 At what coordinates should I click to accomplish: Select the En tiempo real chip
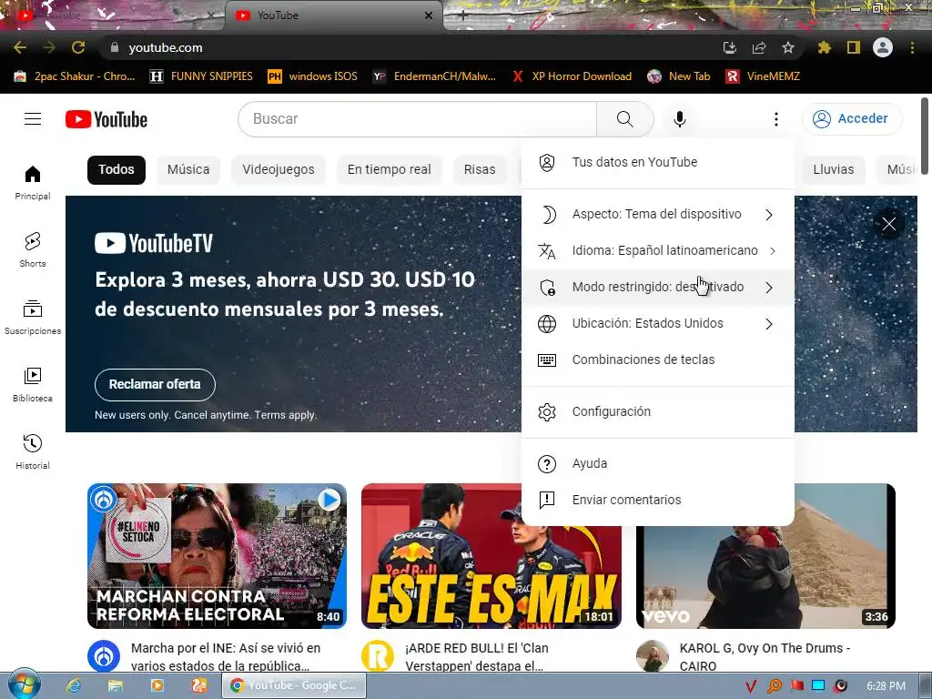(x=390, y=170)
